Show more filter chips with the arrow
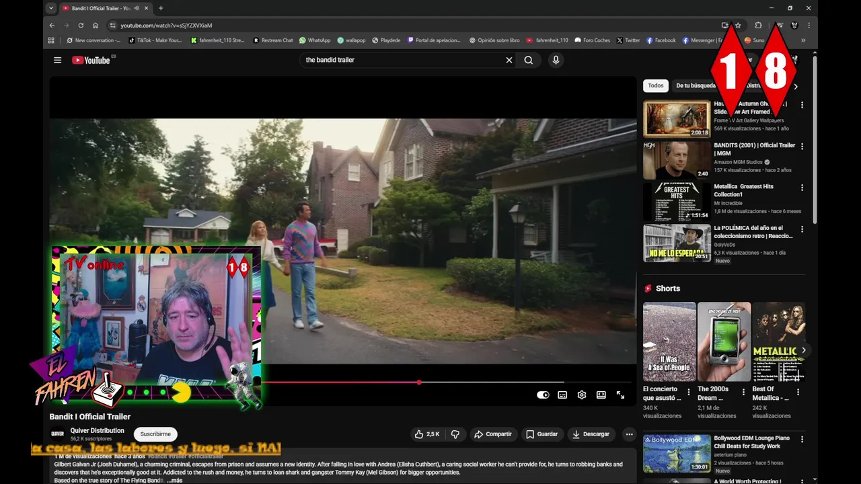The width and height of the screenshot is (861, 484). click(x=796, y=86)
